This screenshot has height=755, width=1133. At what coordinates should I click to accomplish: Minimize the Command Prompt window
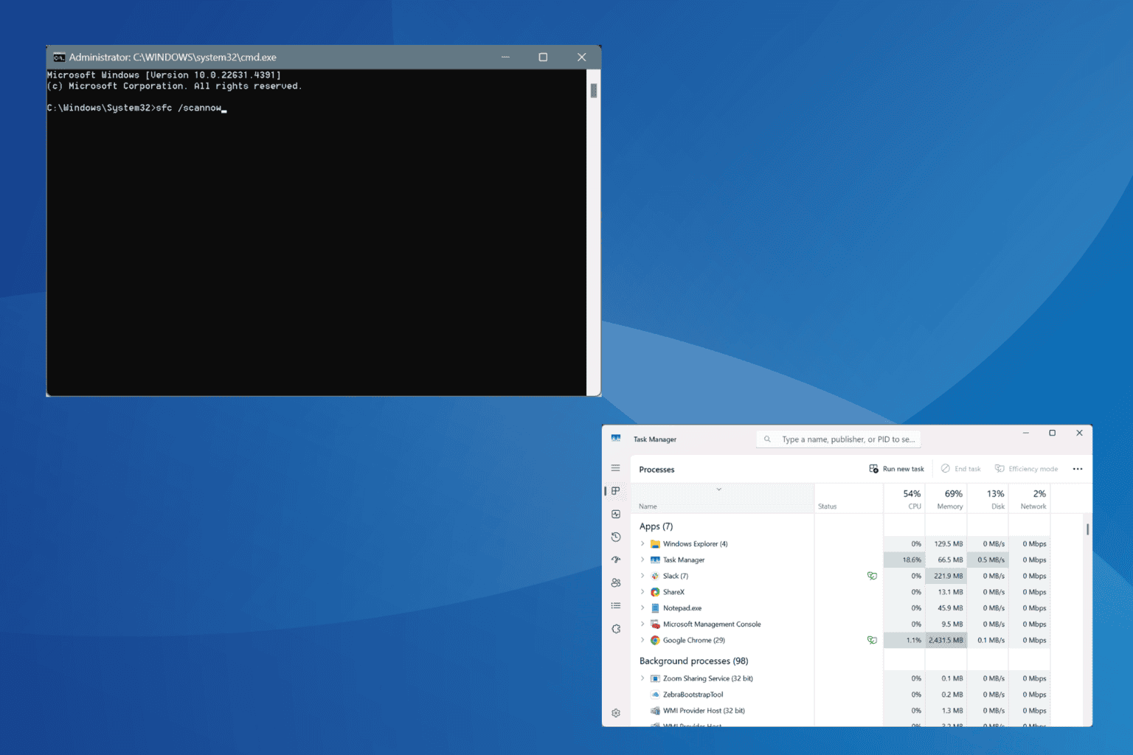pos(505,57)
